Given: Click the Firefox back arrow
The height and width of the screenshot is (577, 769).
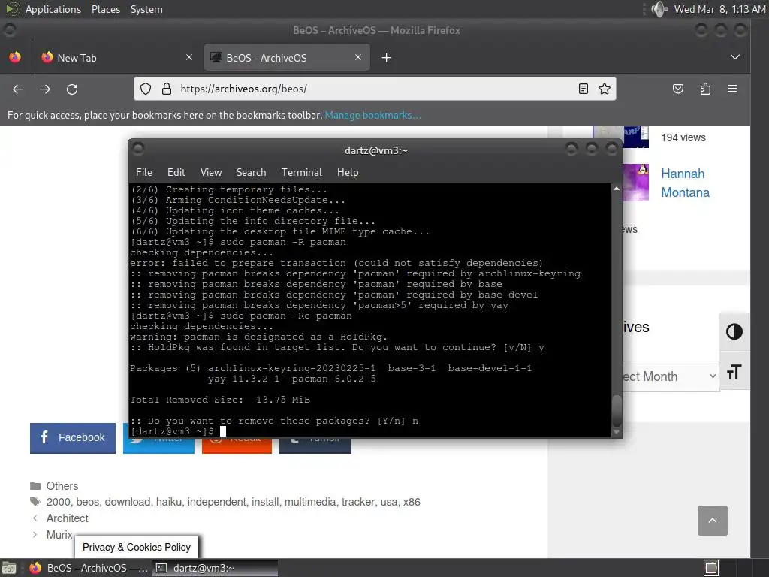Looking at the screenshot, I should tap(18, 89).
